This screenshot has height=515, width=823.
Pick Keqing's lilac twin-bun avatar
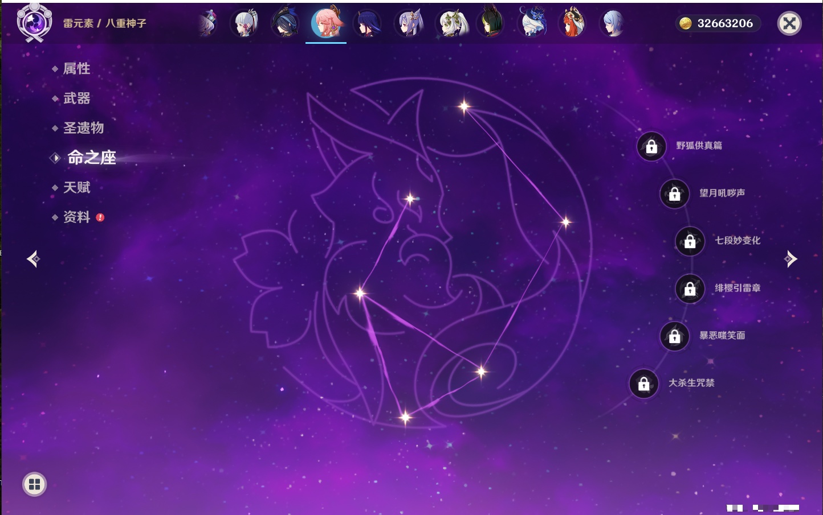click(409, 23)
